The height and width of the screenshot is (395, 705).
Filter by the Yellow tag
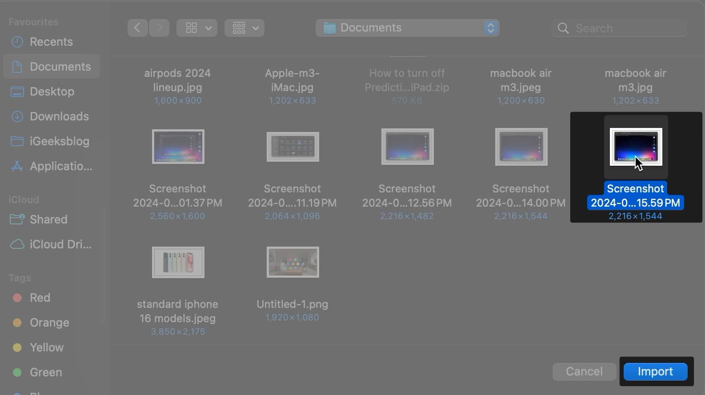pyautogui.click(x=51, y=347)
